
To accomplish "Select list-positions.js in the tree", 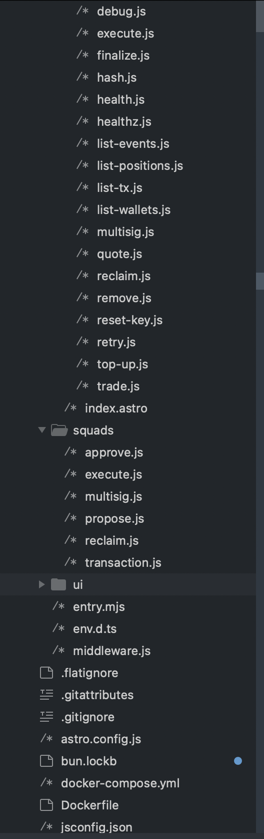I will tap(140, 165).
